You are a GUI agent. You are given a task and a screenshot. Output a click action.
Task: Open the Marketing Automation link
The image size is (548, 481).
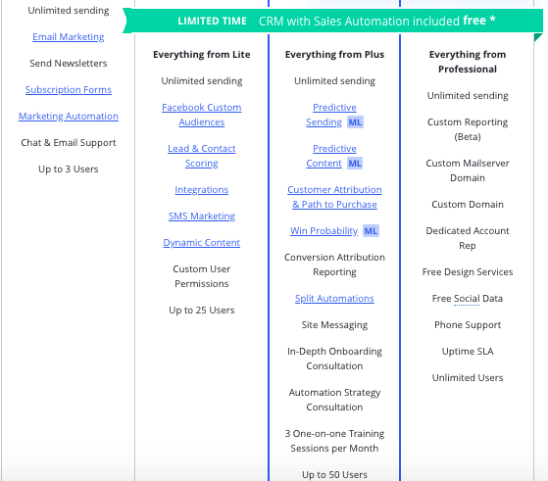(x=69, y=116)
